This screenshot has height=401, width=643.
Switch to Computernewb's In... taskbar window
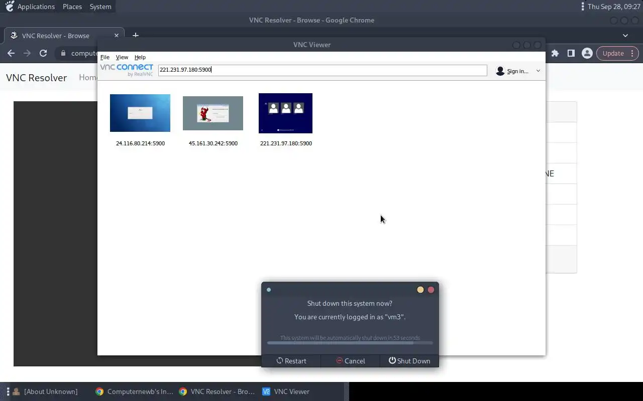(134, 391)
